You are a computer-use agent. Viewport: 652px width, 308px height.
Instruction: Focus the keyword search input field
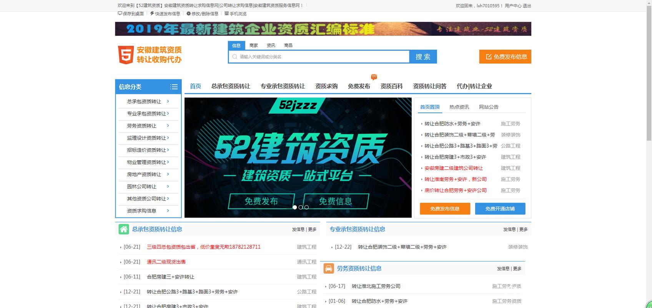[319, 57]
